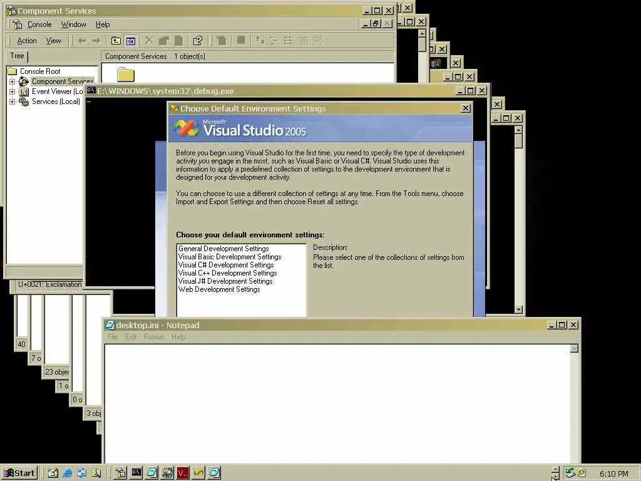Image resolution: width=641 pixels, height=481 pixels.
Task: Switch to Component Services taskbar button
Action: pyautogui.click(x=120, y=473)
